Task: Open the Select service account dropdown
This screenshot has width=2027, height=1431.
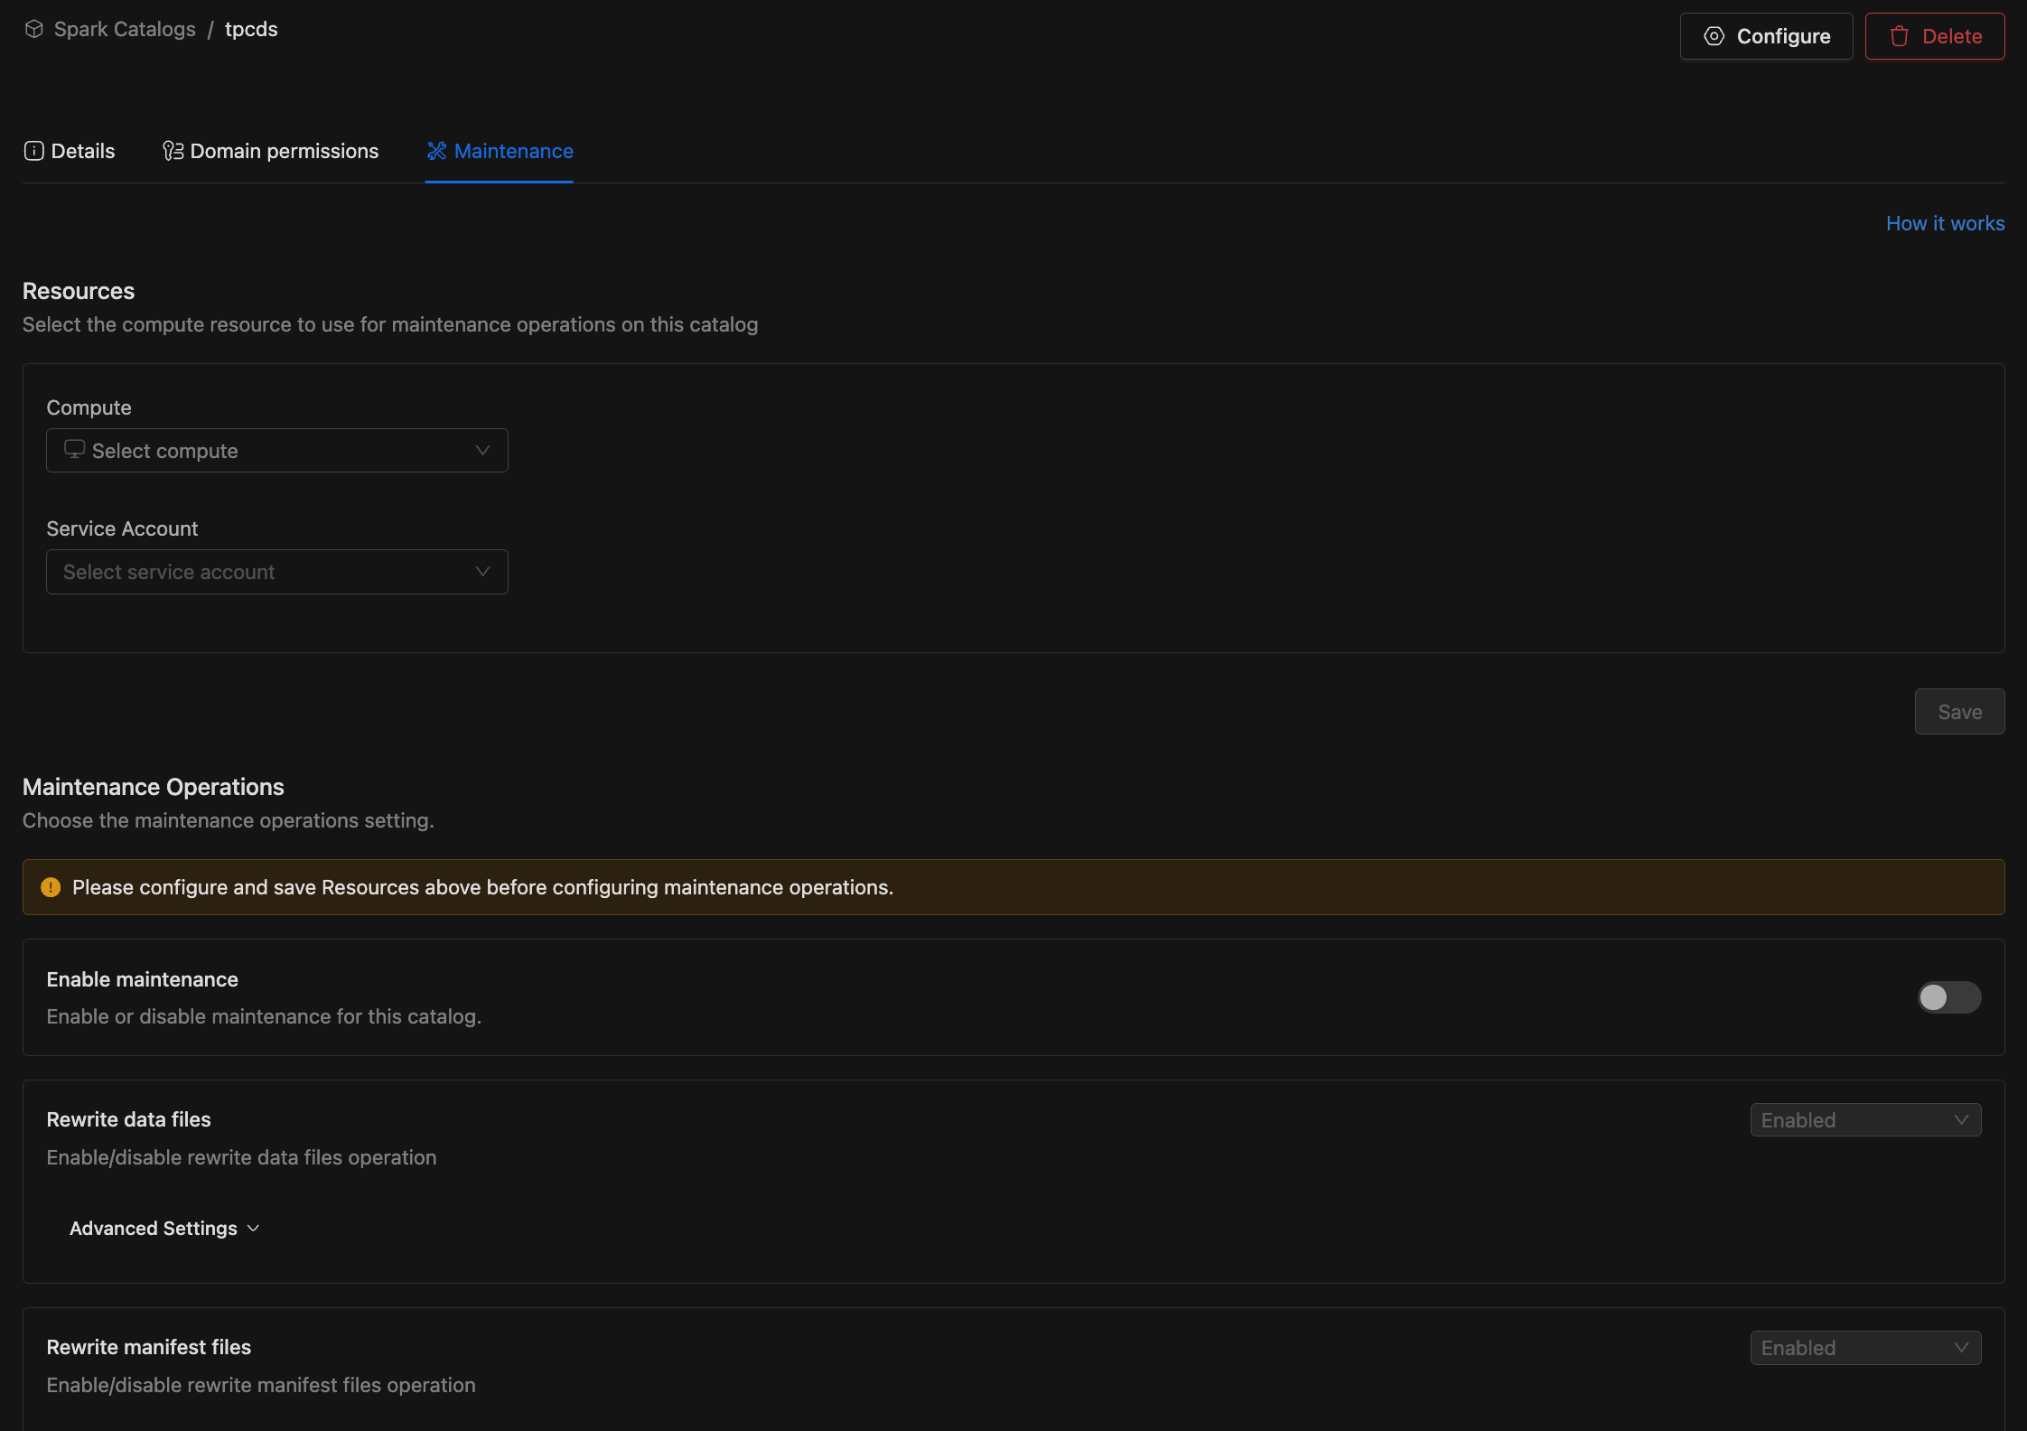Action: pos(276,572)
